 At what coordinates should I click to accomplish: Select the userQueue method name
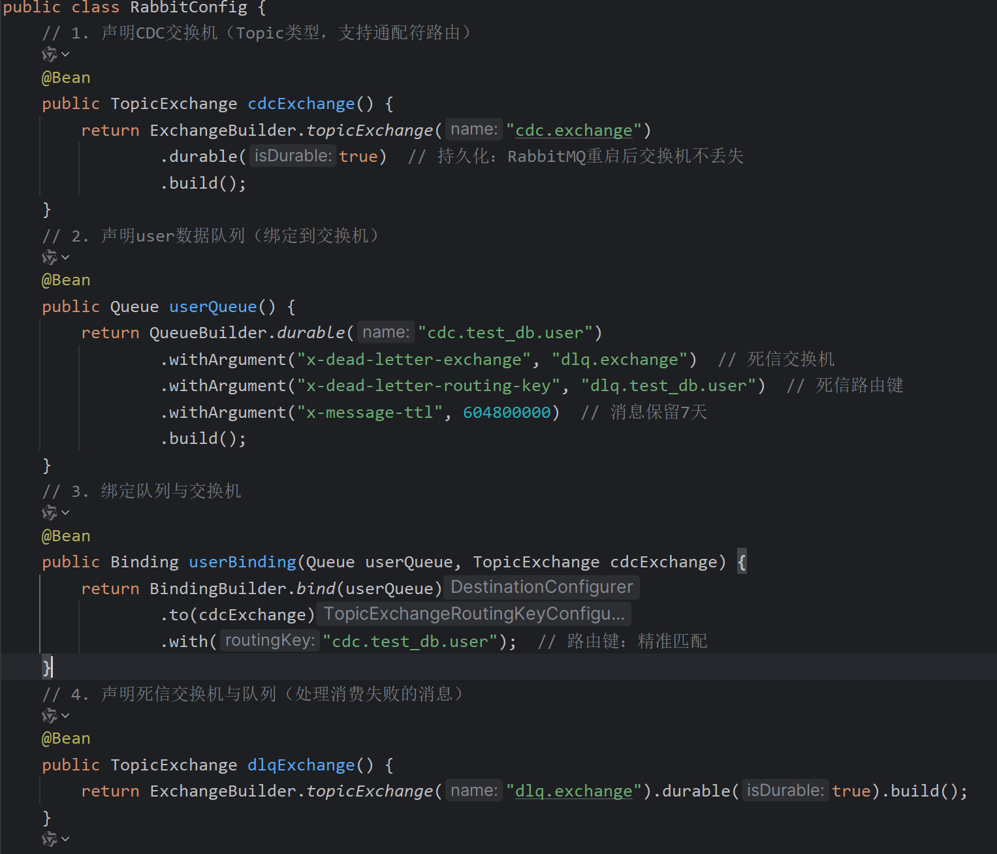click(212, 306)
